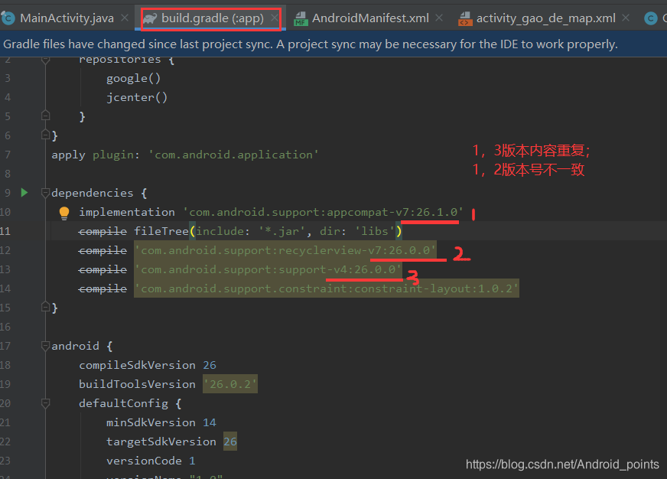This screenshot has height=479, width=667.
Task: Click fold end marker on line 5
Action: tap(46, 116)
